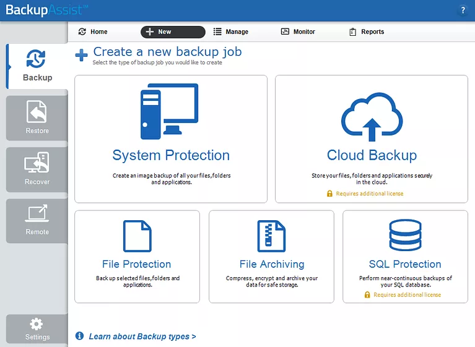Click the SQL Protection database icon
475x347 pixels.
pos(405,236)
